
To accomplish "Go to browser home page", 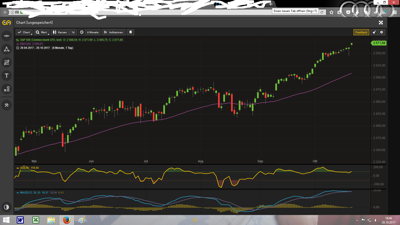I will coord(366,12).
